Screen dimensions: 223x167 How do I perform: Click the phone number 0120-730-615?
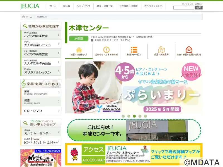tap(103, 40)
